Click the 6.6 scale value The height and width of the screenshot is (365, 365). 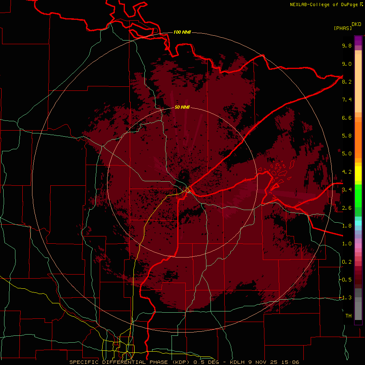point(347,118)
